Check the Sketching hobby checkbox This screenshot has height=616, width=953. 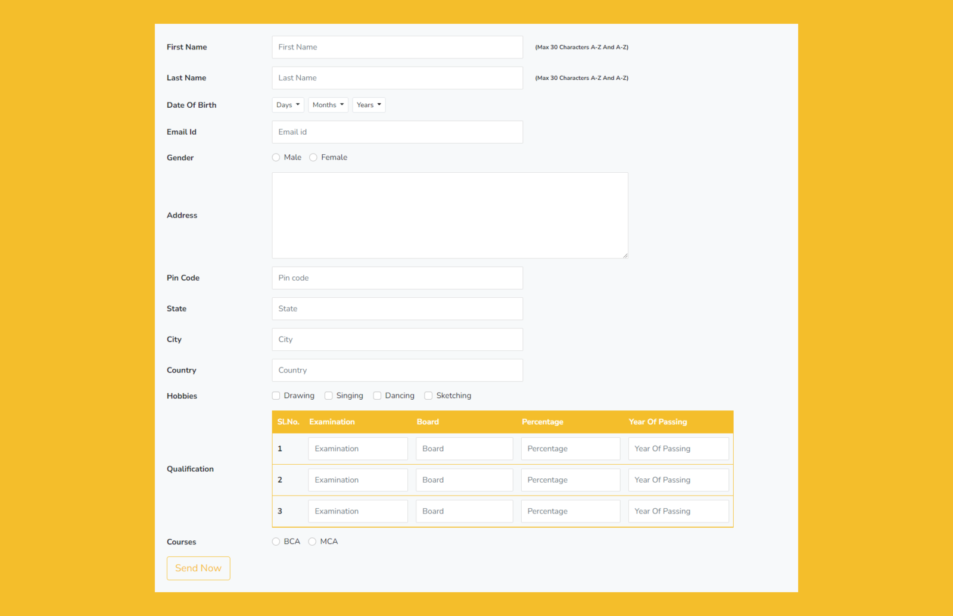pos(428,396)
